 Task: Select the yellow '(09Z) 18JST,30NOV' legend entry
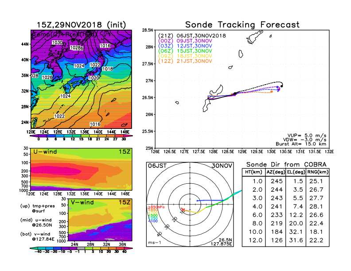click(185, 56)
